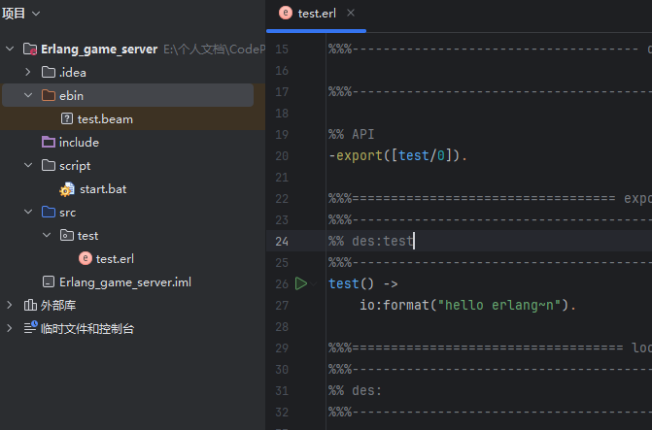Click the script folder icon
The width and height of the screenshot is (652, 430).
click(x=49, y=165)
